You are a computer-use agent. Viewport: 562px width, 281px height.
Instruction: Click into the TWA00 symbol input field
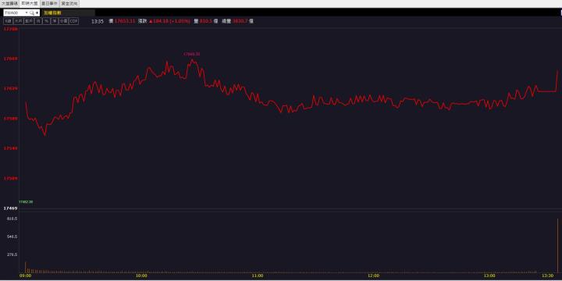(14, 13)
